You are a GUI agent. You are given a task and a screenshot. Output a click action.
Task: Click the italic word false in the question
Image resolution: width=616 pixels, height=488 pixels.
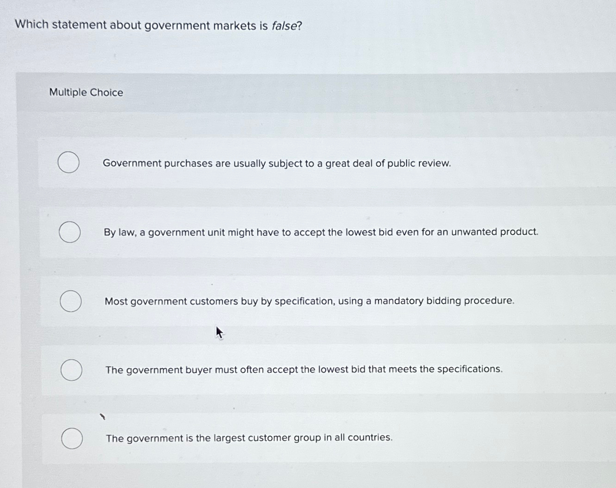click(x=286, y=25)
